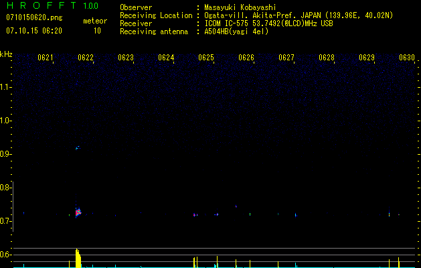Viewport: 421px width, 268px height.
Task: Click the 'Receiver' field label
Action: point(136,23)
